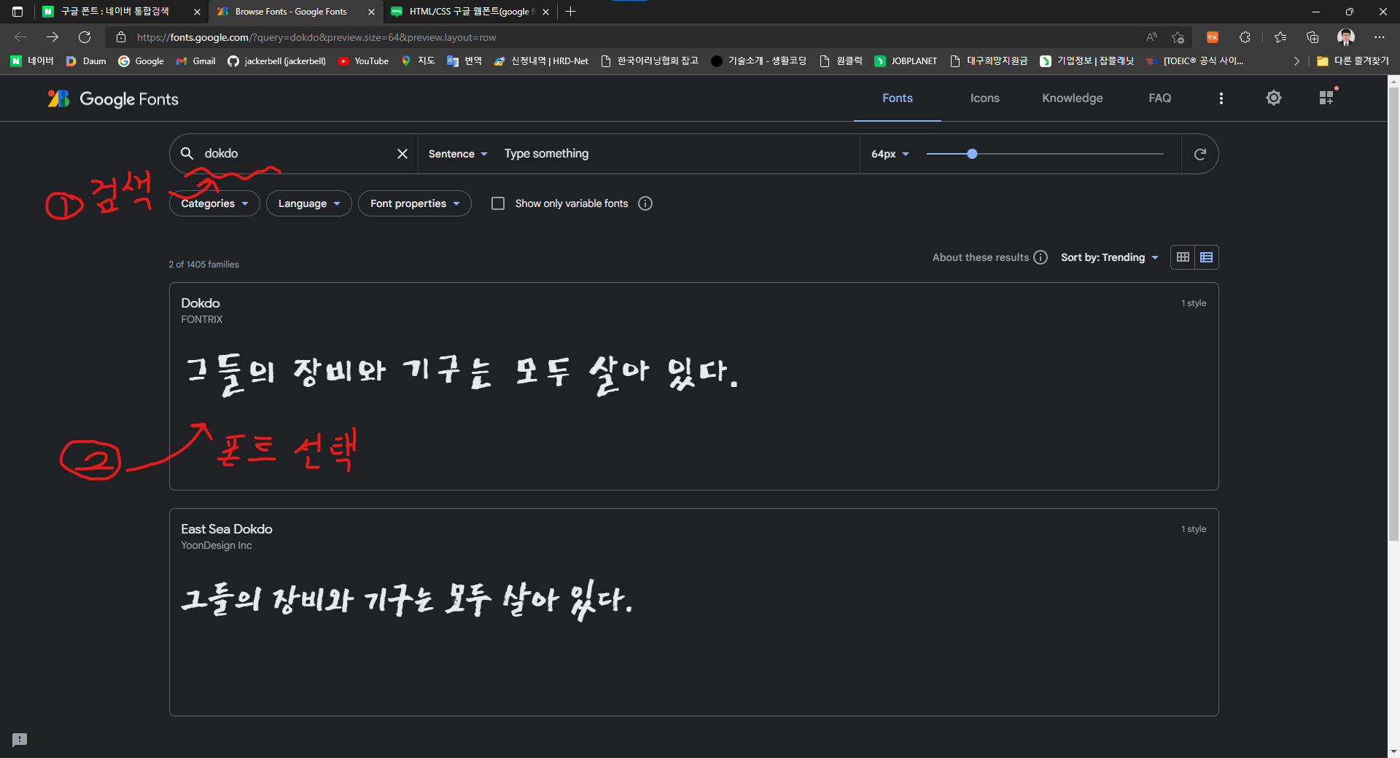Go forward in browser history
The height and width of the screenshot is (758, 1400).
(x=52, y=37)
